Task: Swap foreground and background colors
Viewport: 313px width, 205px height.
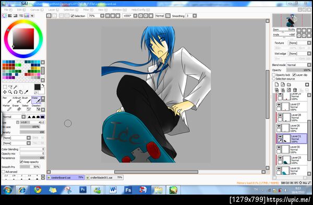Action: click(x=43, y=85)
